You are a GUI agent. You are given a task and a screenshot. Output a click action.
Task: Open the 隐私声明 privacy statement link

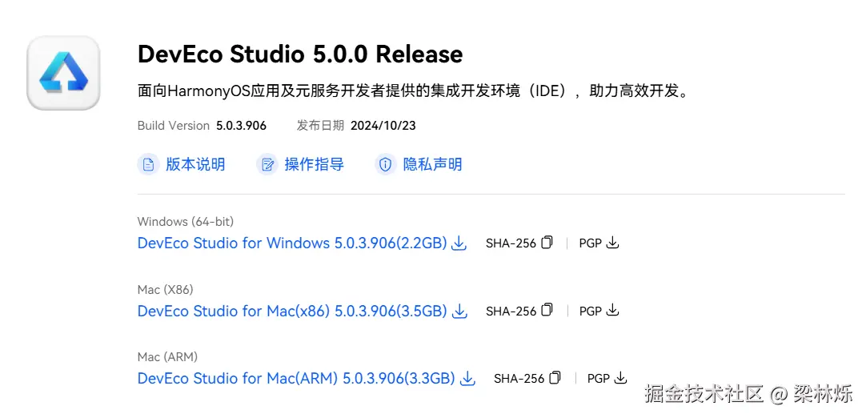point(432,165)
